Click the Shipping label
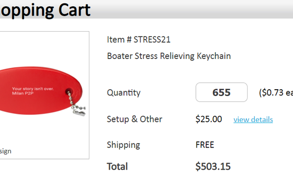Viewport: 293px width, 195px height. pyautogui.click(x=123, y=145)
